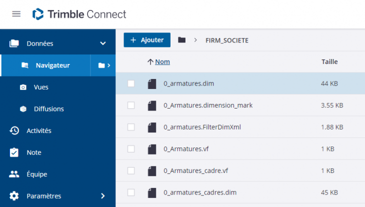The image size is (365, 207).
Task: Click the Diffusions cube icon
Action: tap(23, 109)
